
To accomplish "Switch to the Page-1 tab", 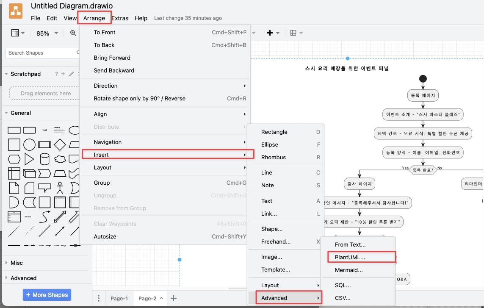I will (119, 298).
